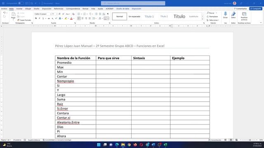Increase font size with large A icon
Image resolution: width=264 pixels, height=148 pixels.
[x=59, y=14]
